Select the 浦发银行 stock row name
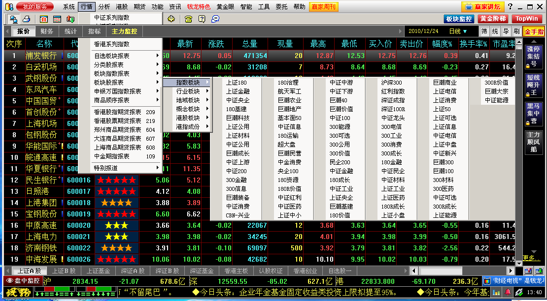This screenshot has height=301, width=547. click(x=41, y=56)
